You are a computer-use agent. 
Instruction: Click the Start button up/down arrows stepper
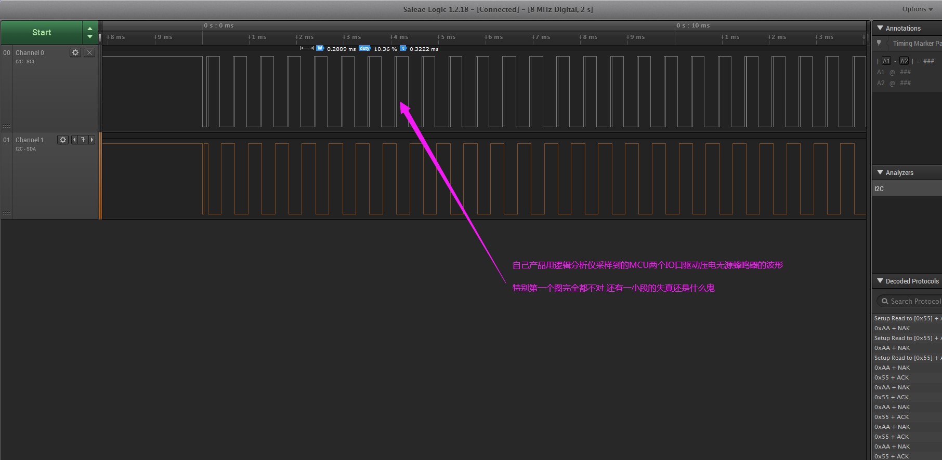click(90, 33)
